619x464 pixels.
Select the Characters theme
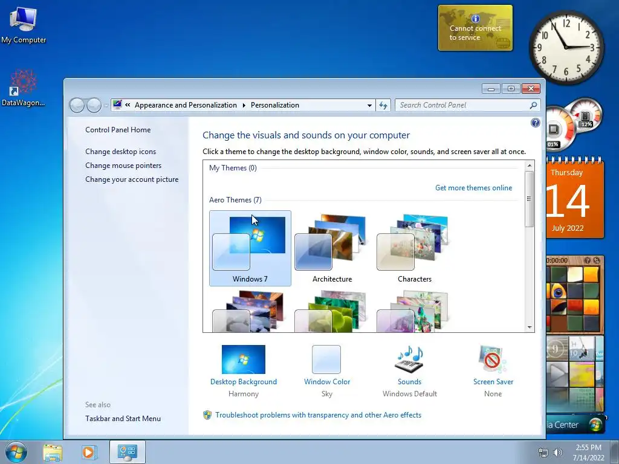click(x=414, y=248)
